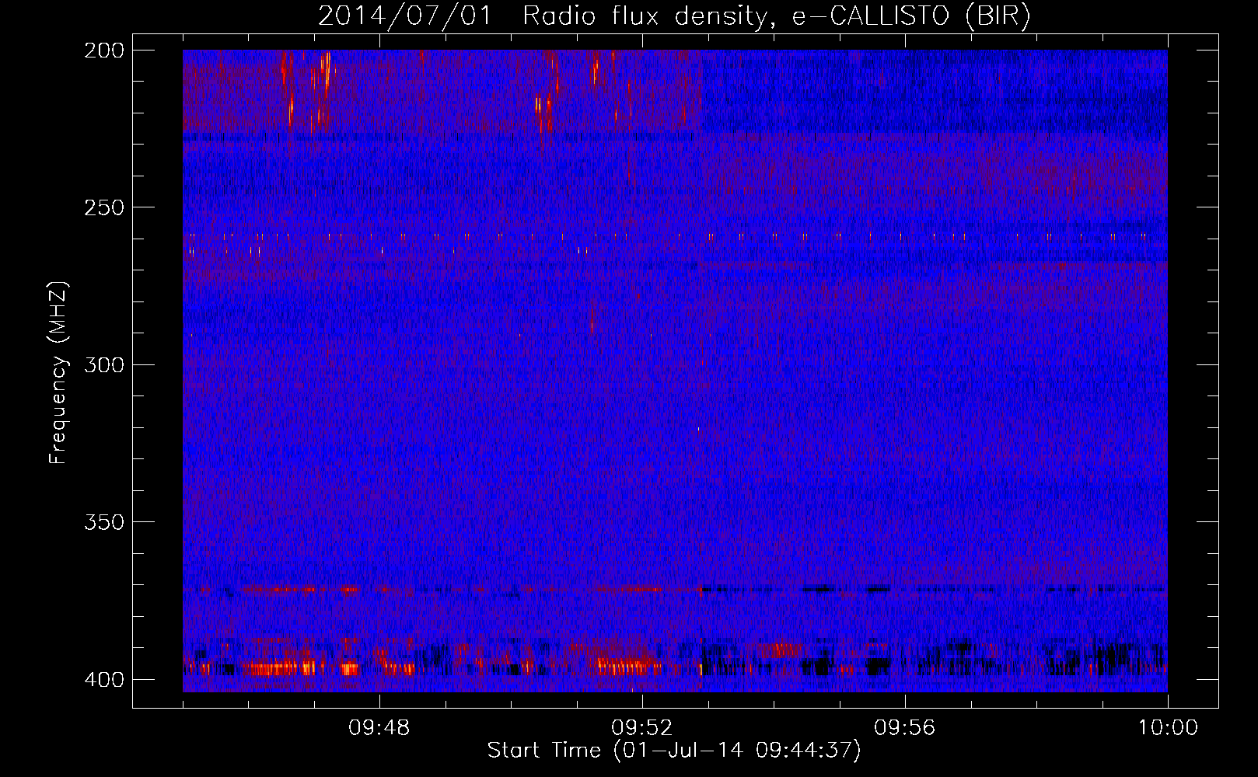Click the 09:56 time tick label
Screen dimensions: 1258x777
[905, 728]
